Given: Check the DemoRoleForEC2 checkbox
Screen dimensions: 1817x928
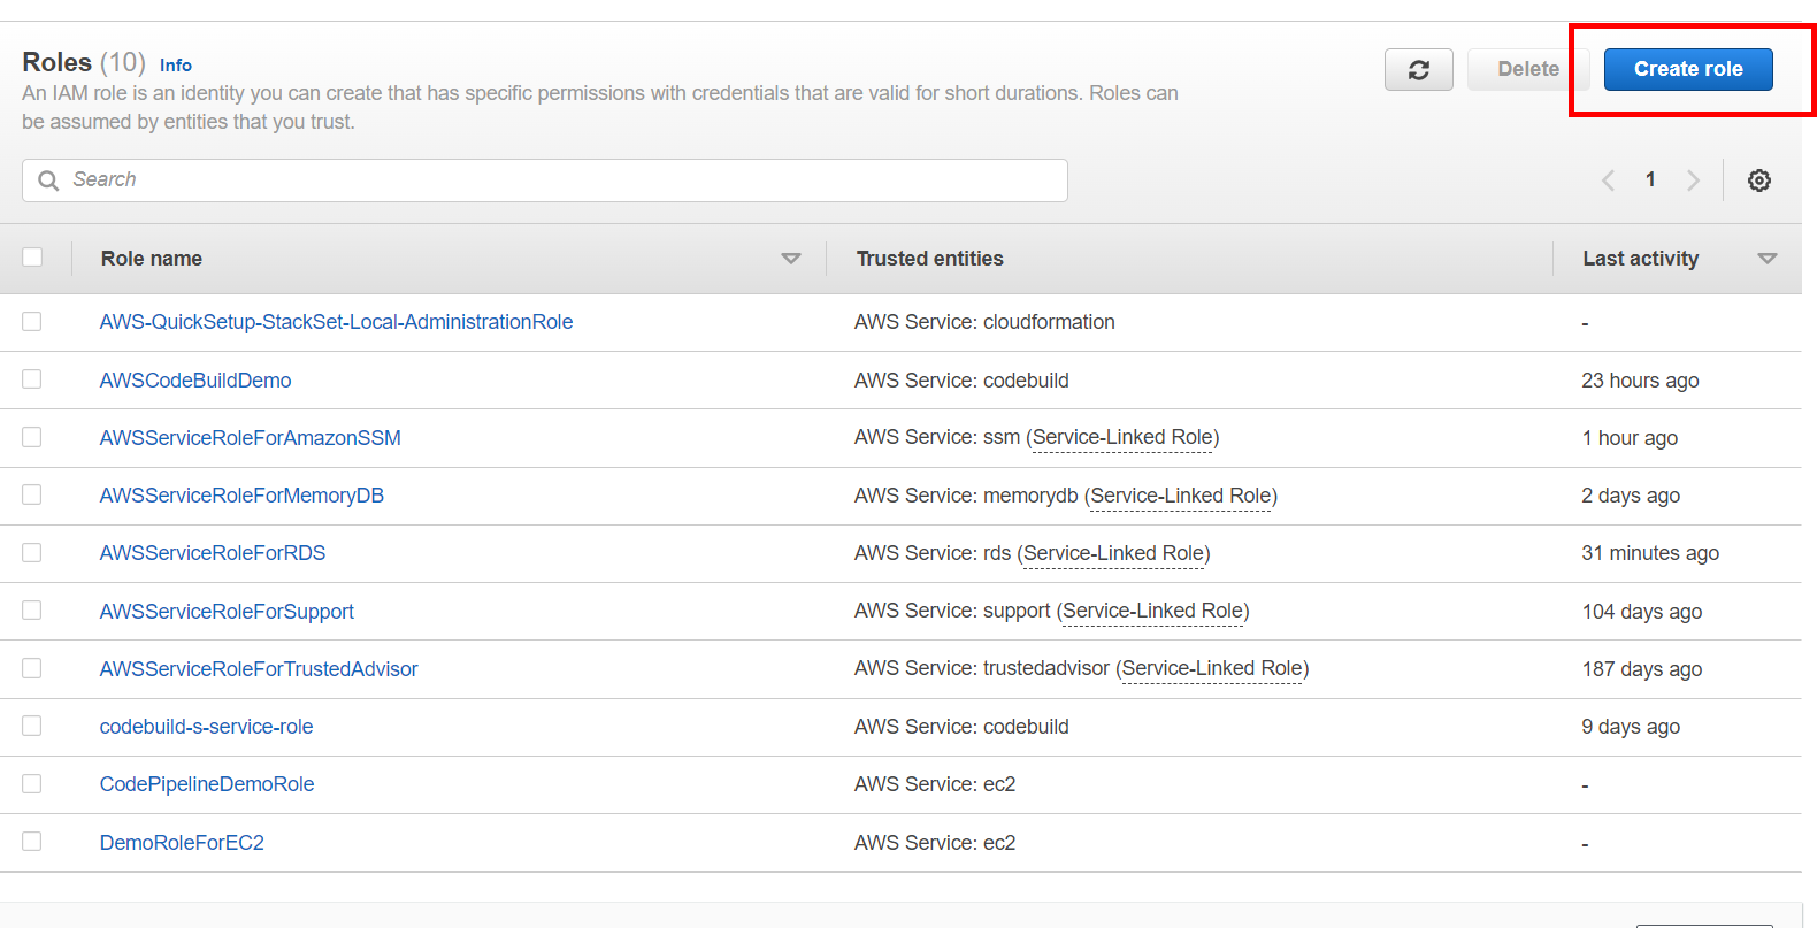Looking at the screenshot, I should pos(32,842).
